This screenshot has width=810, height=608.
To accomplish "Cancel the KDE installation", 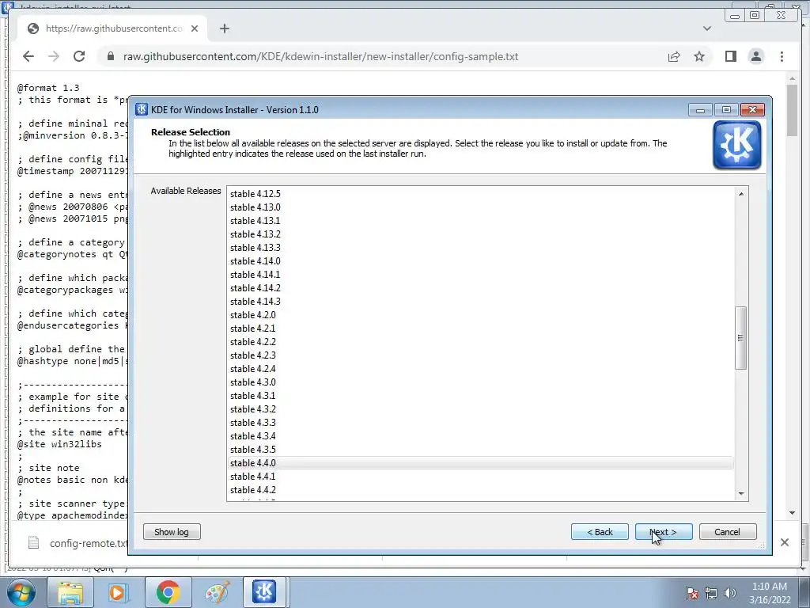I will coord(728,532).
